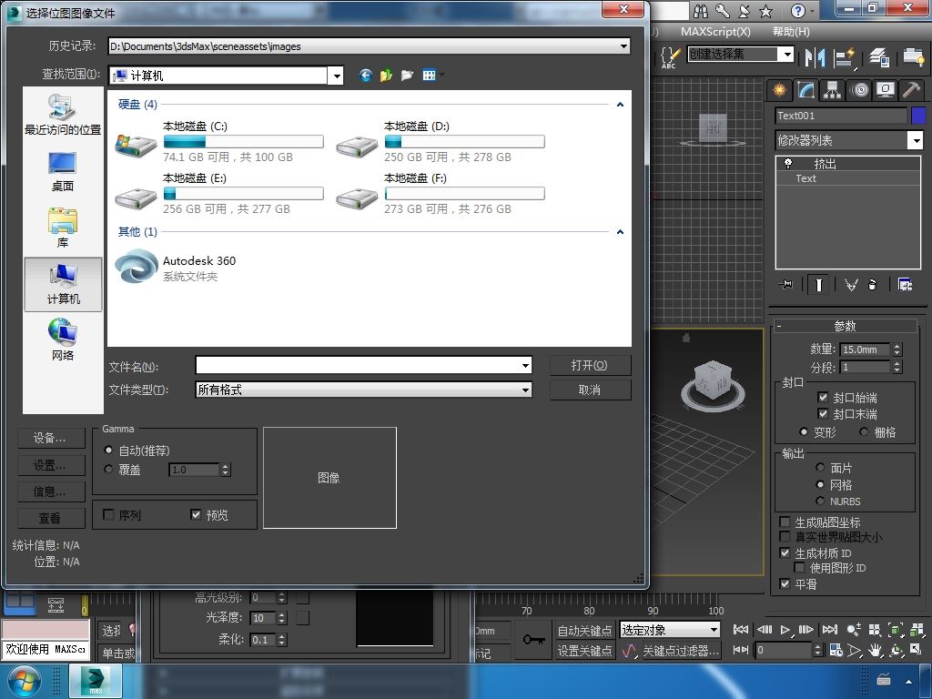The image size is (932, 699).
Task: Switch to the Create panel tab
Action: pyautogui.click(x=779, y=90)
